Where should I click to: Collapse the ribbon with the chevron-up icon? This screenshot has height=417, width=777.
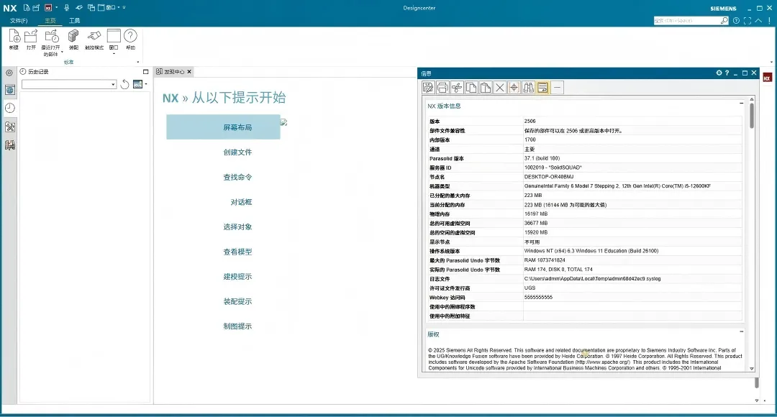click(759, 20)
